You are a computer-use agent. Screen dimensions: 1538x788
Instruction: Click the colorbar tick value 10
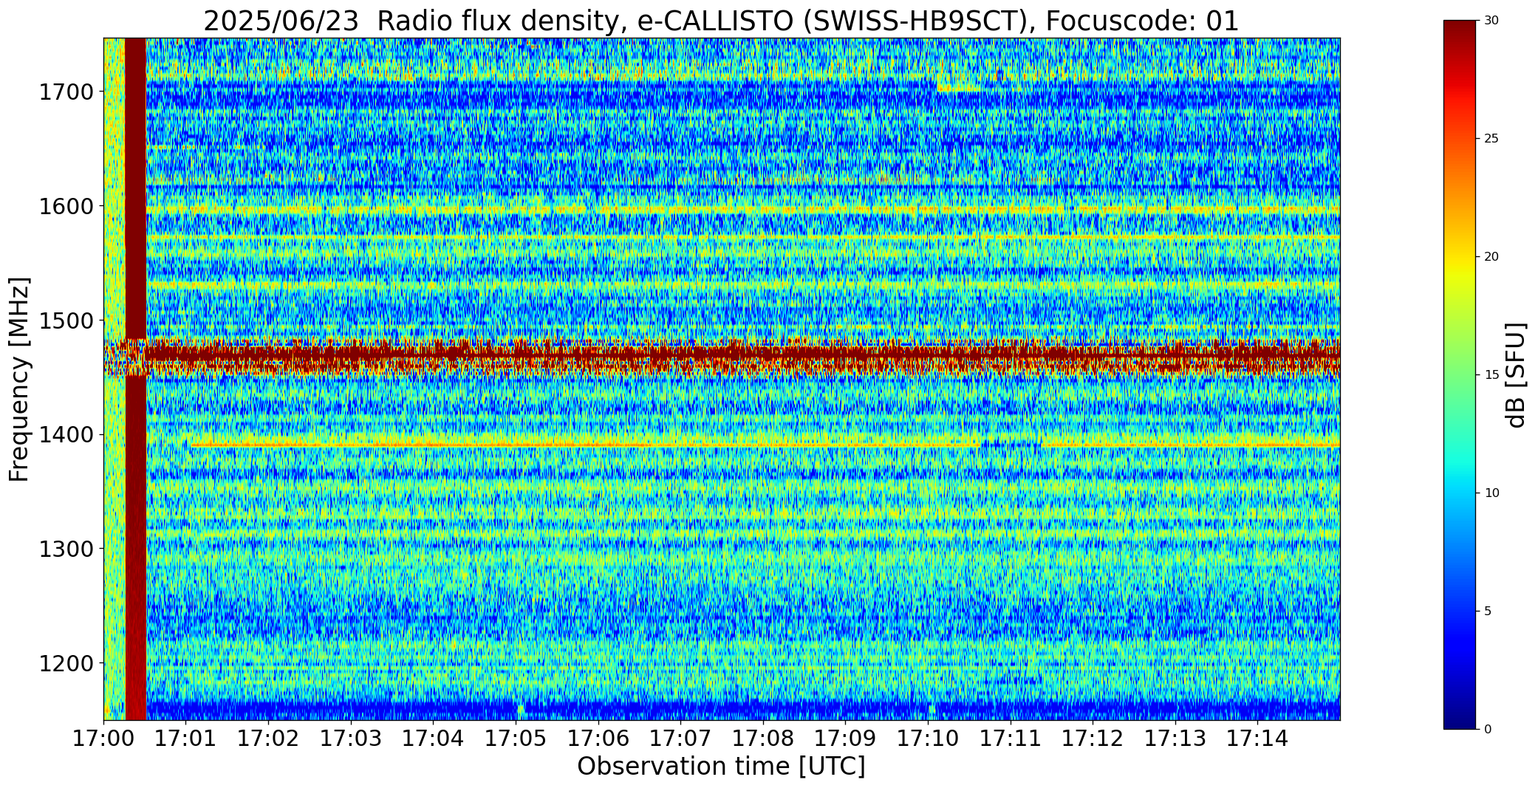click(1491, 493)
